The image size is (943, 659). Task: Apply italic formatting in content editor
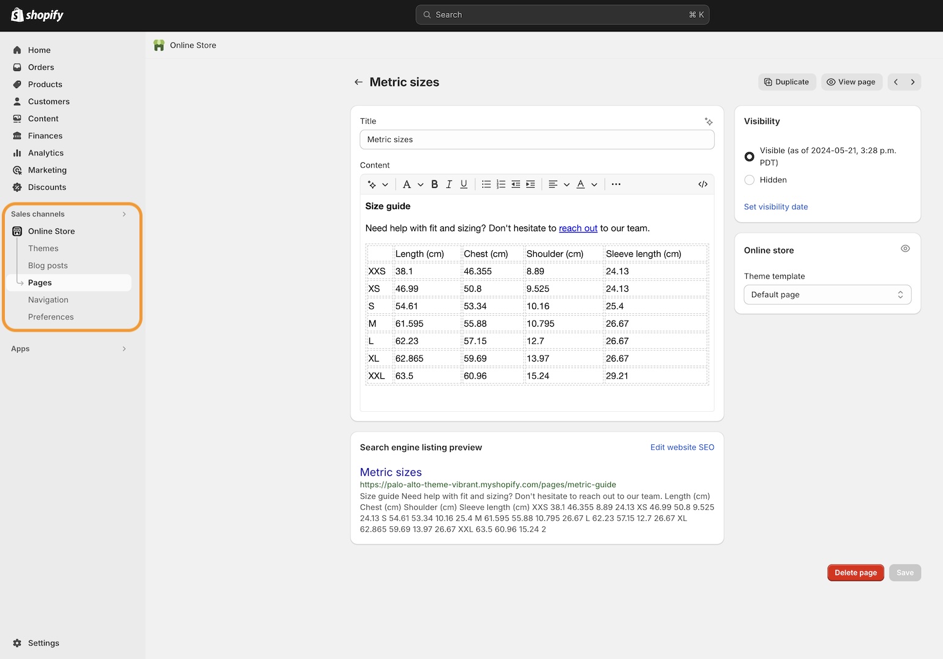click(x=449, y=184)
